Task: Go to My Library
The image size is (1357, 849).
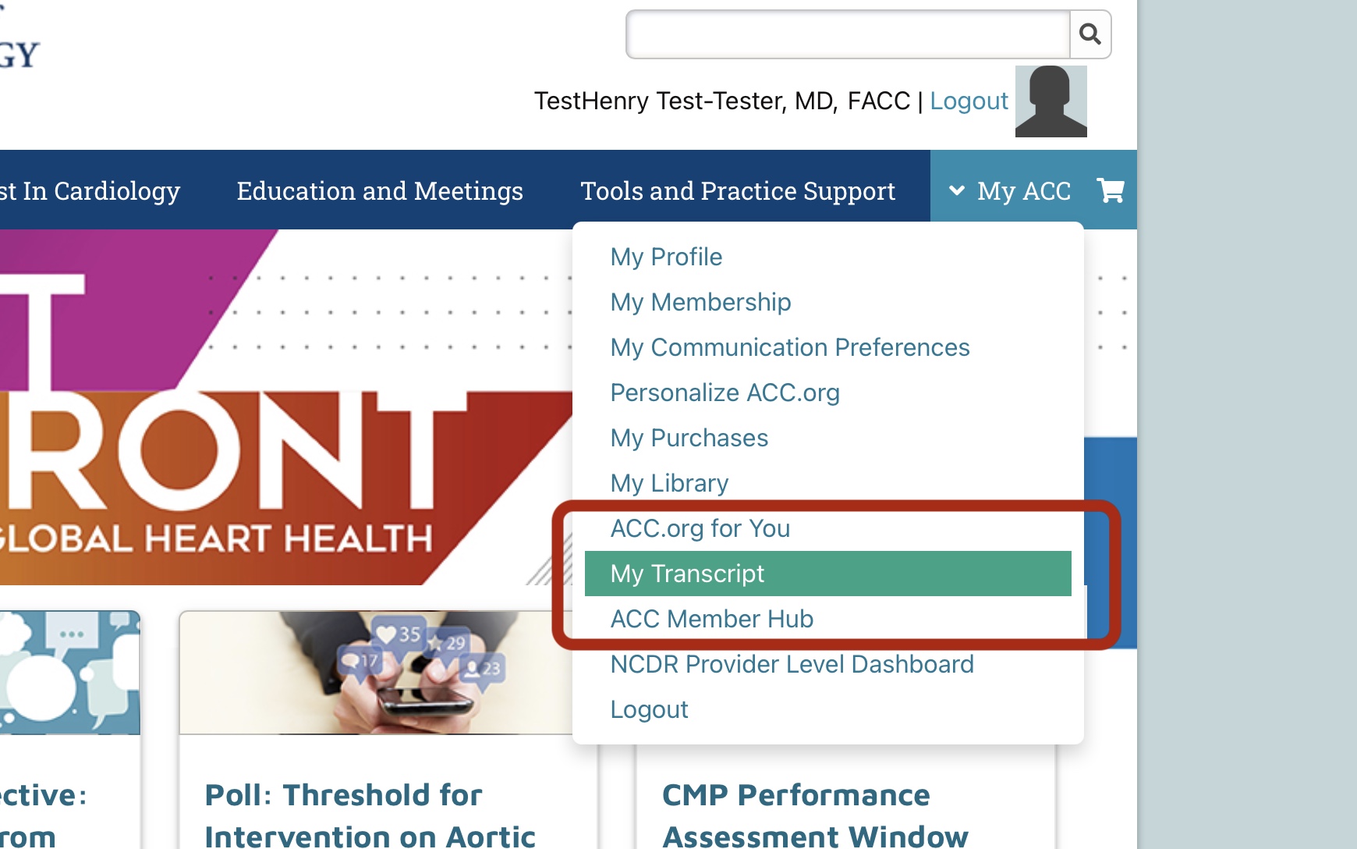Action: (x=669, y=483)
